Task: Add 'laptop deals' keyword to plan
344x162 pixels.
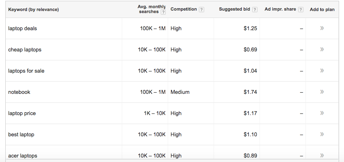Action: tap(322, 28)
